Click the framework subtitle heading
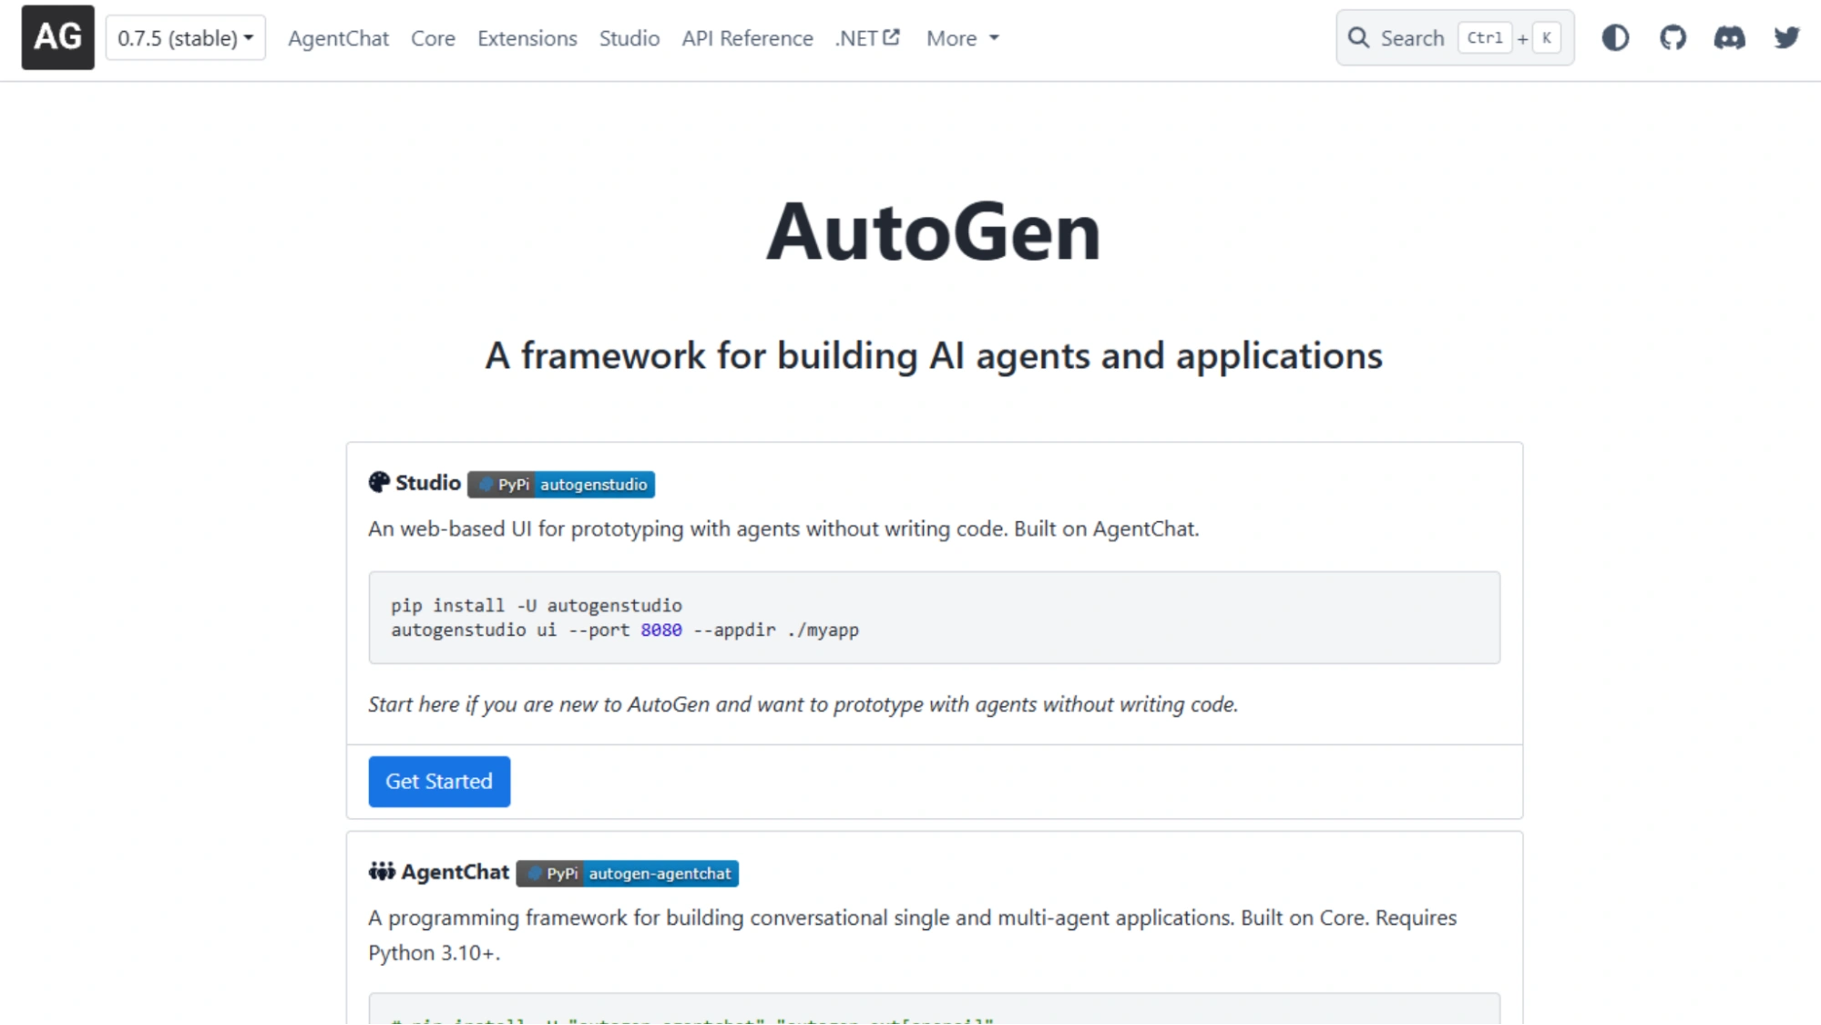 pyautogui.click(x=934, y=355)
